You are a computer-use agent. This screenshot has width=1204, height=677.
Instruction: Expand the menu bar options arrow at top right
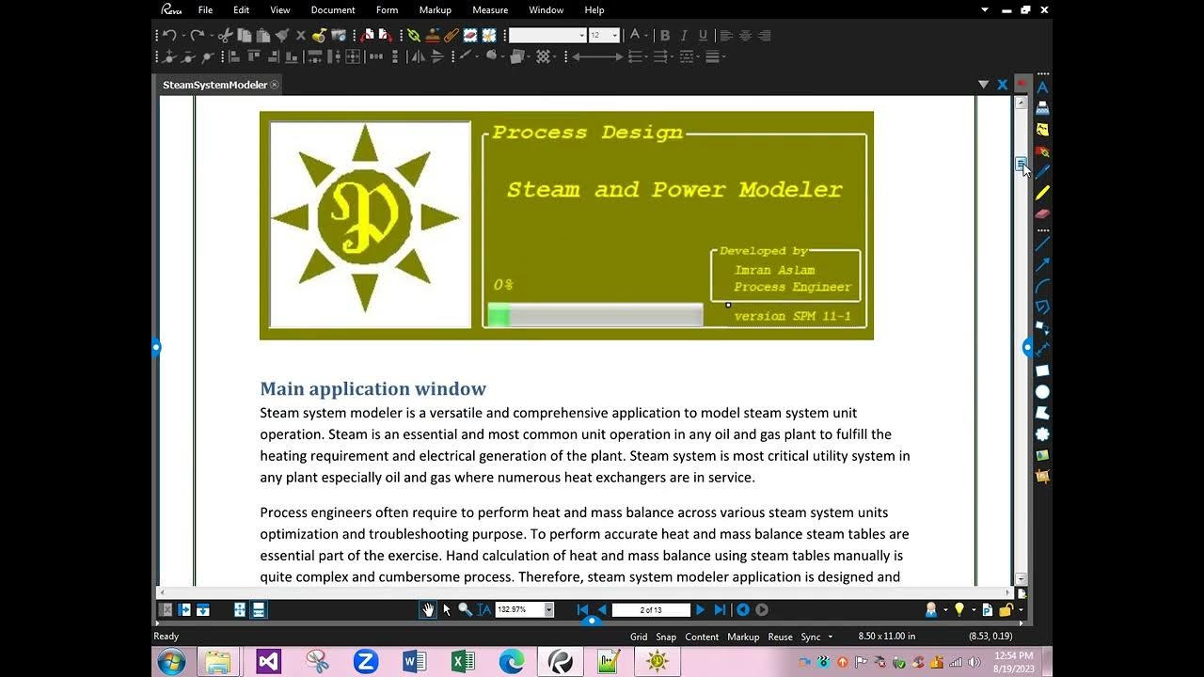tap(985, 9)
